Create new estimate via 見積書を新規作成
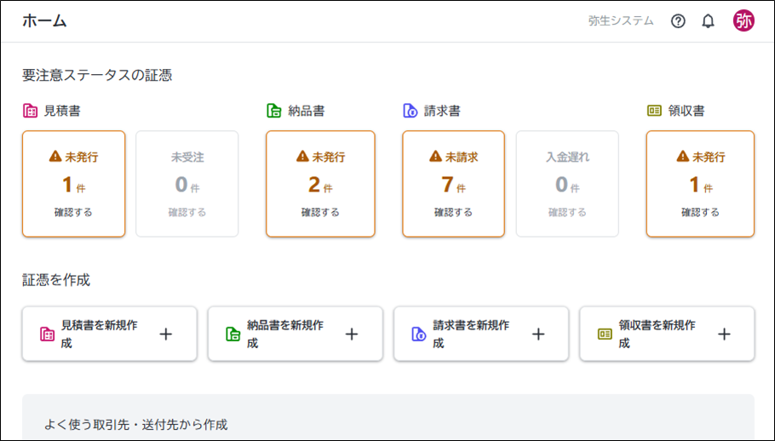The width and height of the screenshot is (775, 441). (110, 334)
